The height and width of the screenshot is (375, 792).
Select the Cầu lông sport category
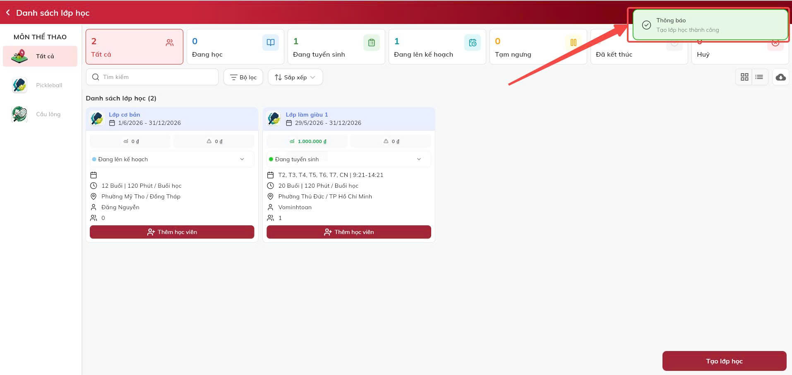[x=40, y=114]
